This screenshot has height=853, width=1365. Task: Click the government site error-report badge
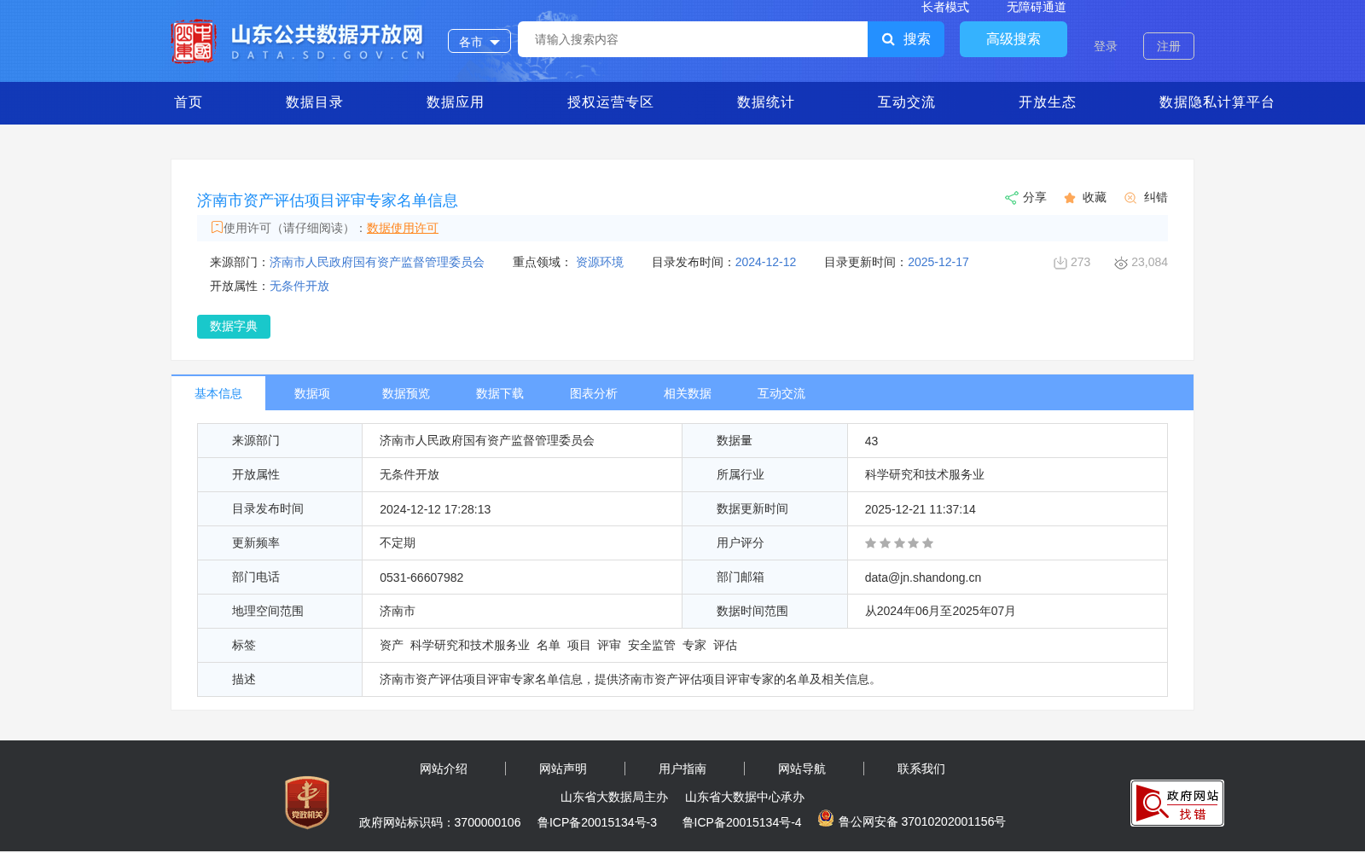1177,803
